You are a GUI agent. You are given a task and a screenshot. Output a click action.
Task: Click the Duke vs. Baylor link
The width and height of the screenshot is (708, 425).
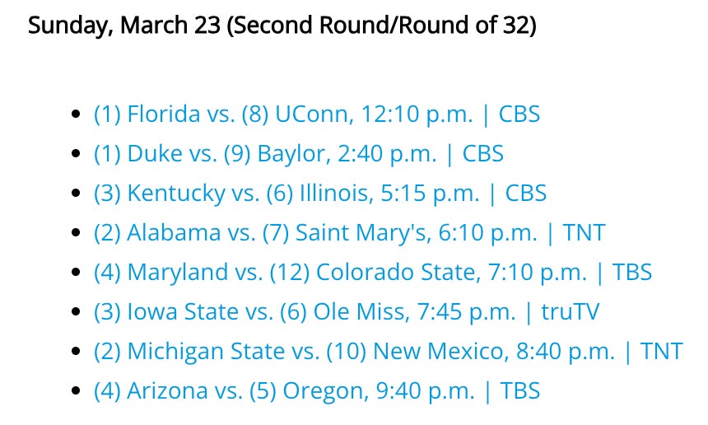click(298, 153)
